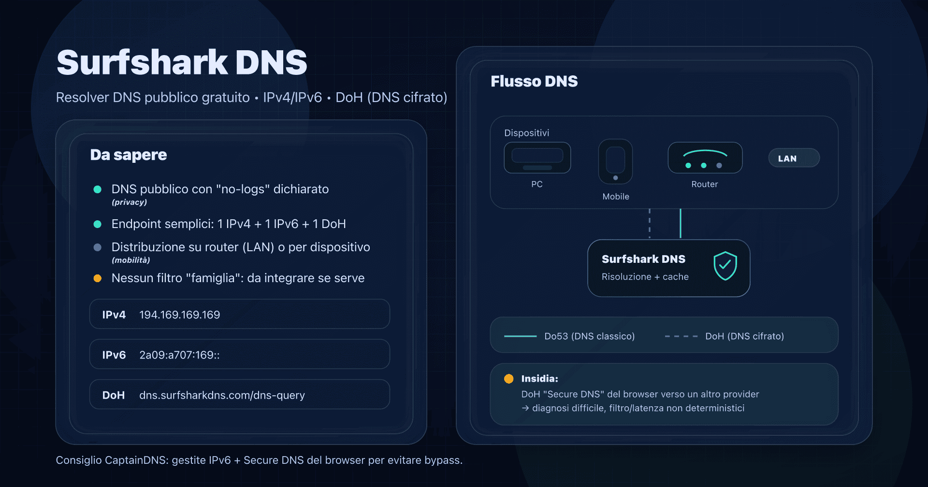The width and height of the screenshot is (928, 487).
Task: Click the teal bullet next to DNS pubblico
Action: tap(98, 189)
